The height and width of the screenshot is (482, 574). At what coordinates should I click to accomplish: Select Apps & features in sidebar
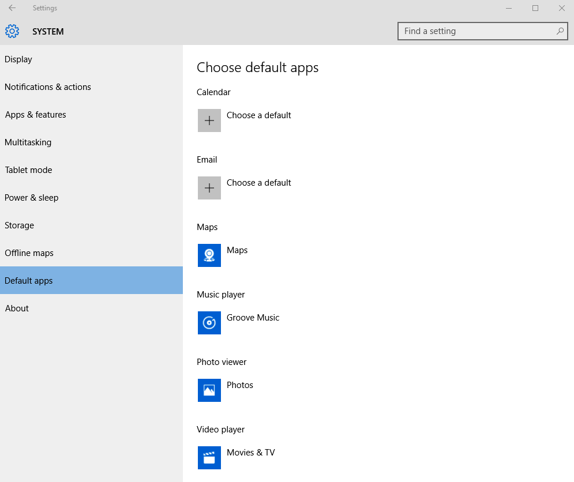coord(36,115)
